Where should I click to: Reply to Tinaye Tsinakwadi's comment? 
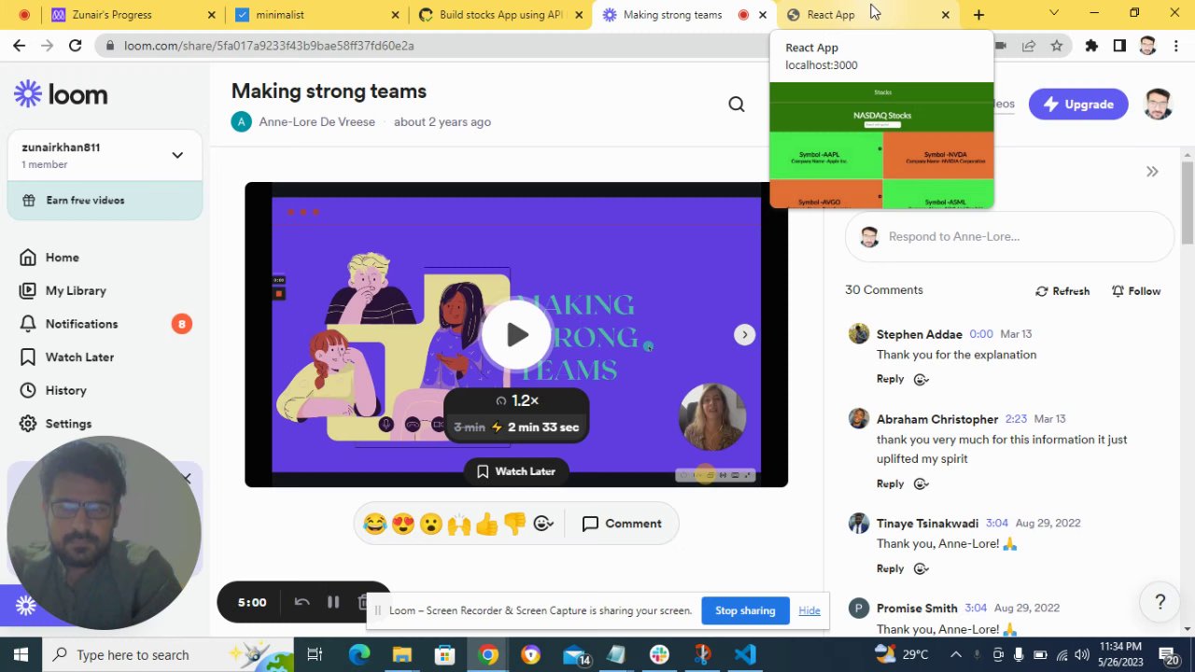click(x=890, y=568)
